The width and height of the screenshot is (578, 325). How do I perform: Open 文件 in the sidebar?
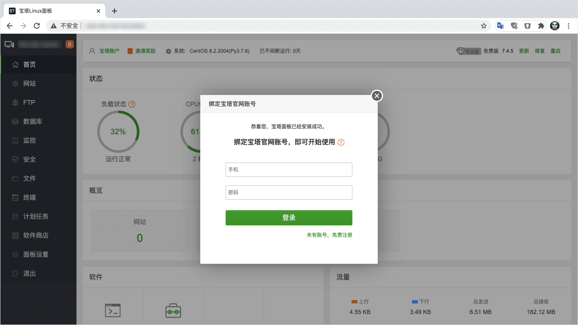pos(38,179)
